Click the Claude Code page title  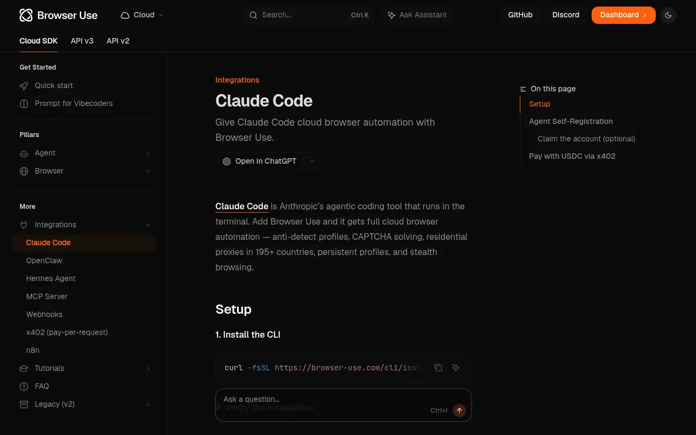[264, 101]
